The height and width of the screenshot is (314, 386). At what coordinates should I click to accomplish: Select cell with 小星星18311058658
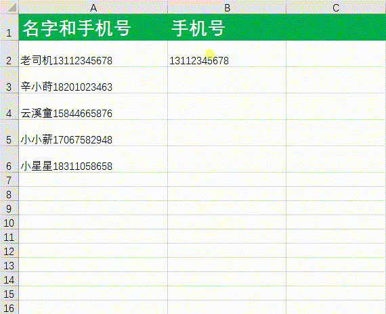point(93,159)
